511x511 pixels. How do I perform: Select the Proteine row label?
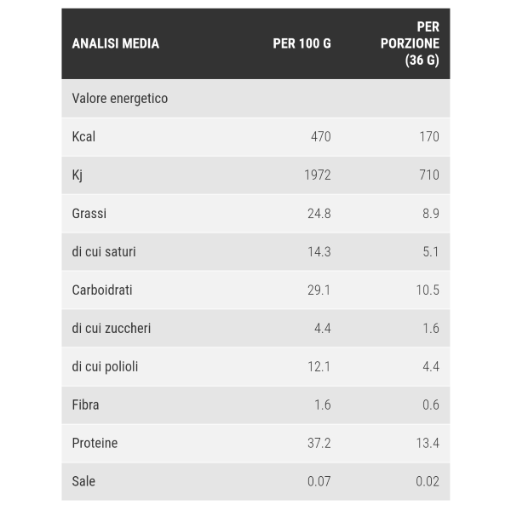coord(95,443)
